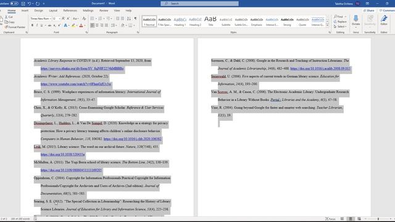This screenshot has width=395, height=222.
Task: Open Customize Quick Access Toolbar dropdown
Action: pyautogui.click(x=44, y=4)
